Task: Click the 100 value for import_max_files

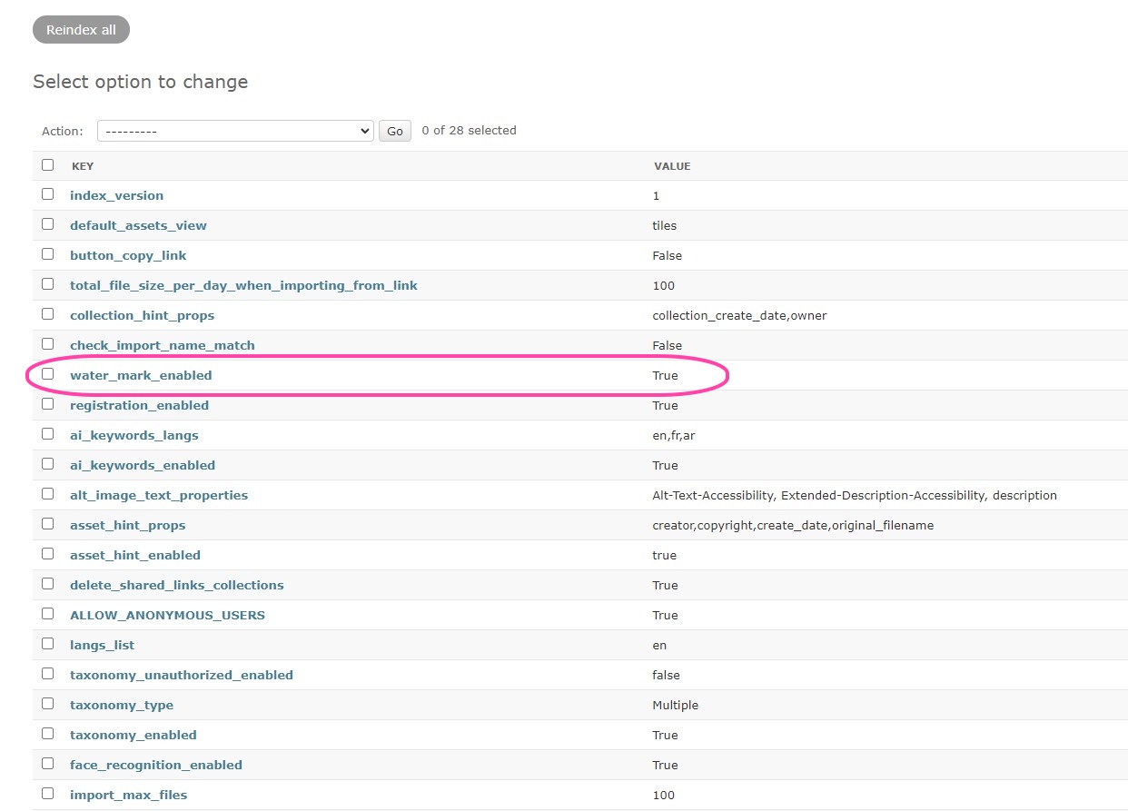Action: [x=664, y=795]
